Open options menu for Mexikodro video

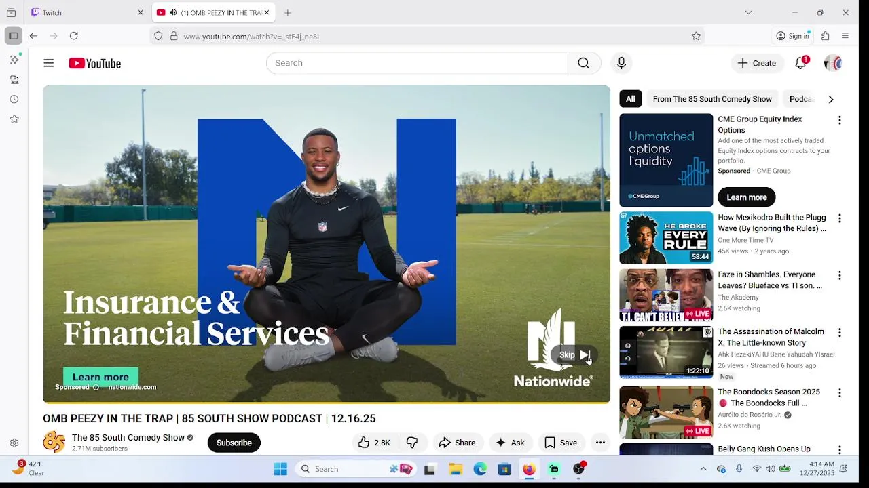tap(840, 218)
